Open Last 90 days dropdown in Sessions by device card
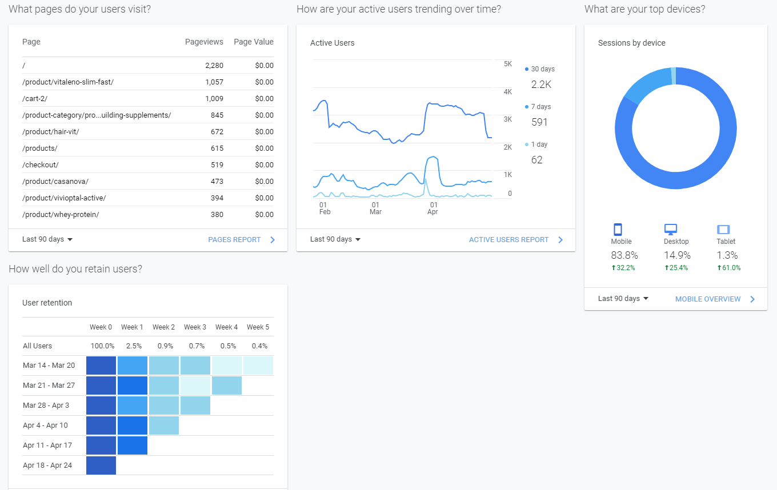This screenshot has width=777, height=490. 623,299
